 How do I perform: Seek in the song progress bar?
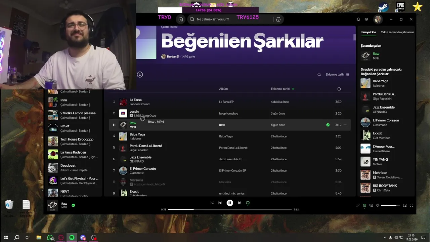click(230, 209)
